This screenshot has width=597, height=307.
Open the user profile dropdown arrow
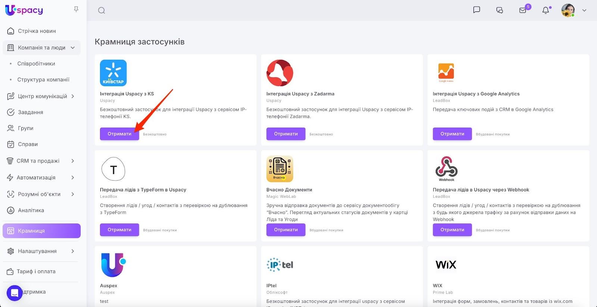coord(584,10)
